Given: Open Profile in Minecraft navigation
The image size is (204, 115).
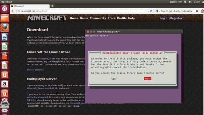Looking at the screenshot, I should coord(122,18).
